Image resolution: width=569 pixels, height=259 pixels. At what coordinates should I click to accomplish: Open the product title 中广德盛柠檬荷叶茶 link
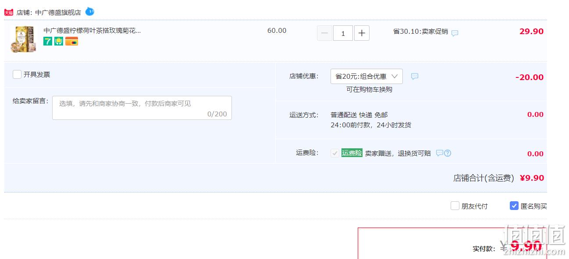coord(92,31)
